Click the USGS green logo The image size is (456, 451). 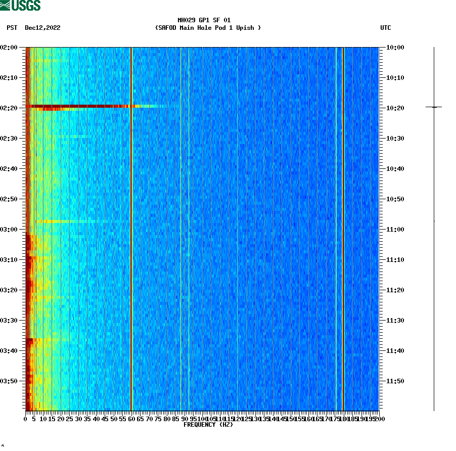pyautogui.click(x=20, y=5)
